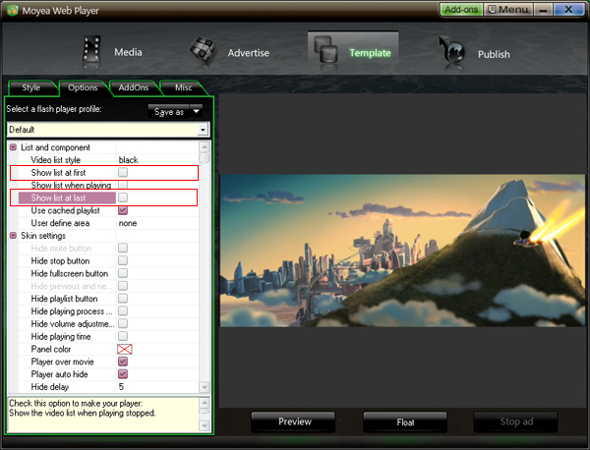This screenshot has height=450, width=590.
Task: Toggle Hide previous and next checkbox
Action: [123, 286]
